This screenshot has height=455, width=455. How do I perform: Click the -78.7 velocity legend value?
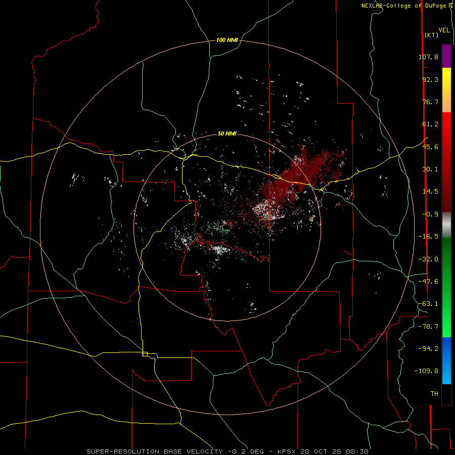pos(428,327)
